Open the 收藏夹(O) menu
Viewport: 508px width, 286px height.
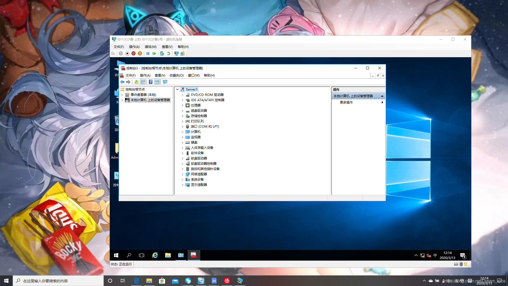176,75
